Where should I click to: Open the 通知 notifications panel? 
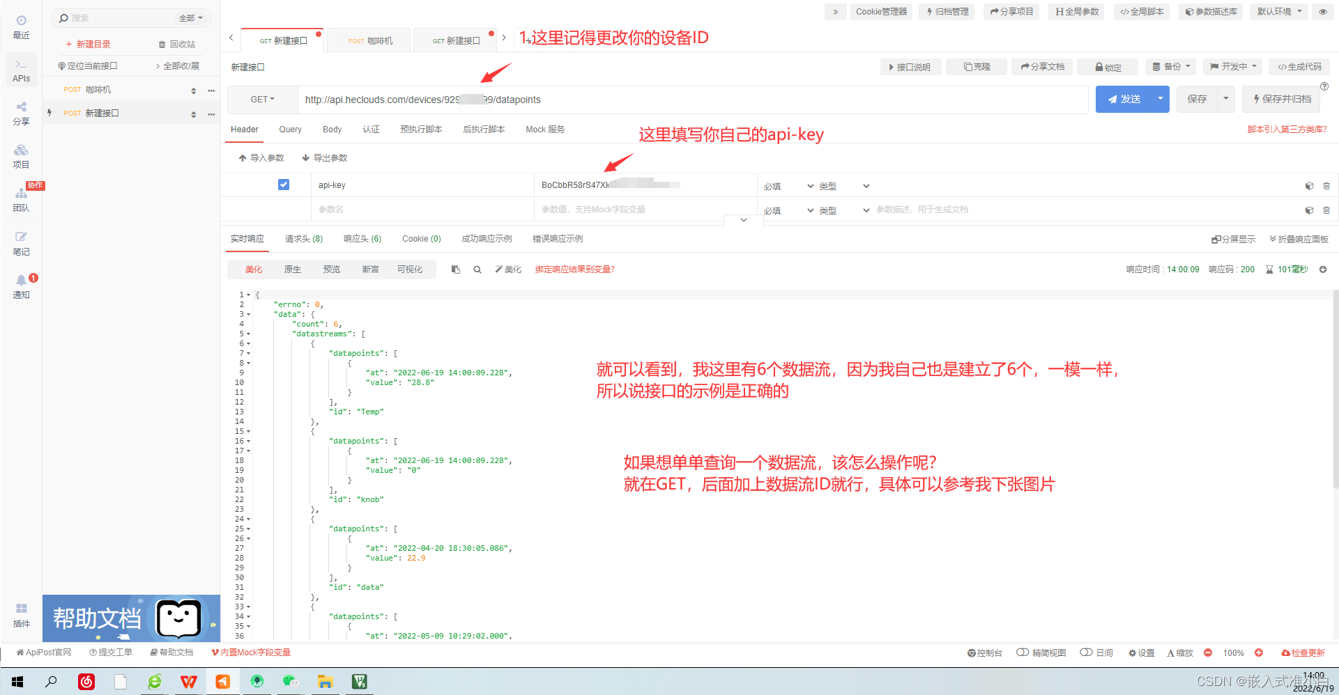tap(21, 286)
